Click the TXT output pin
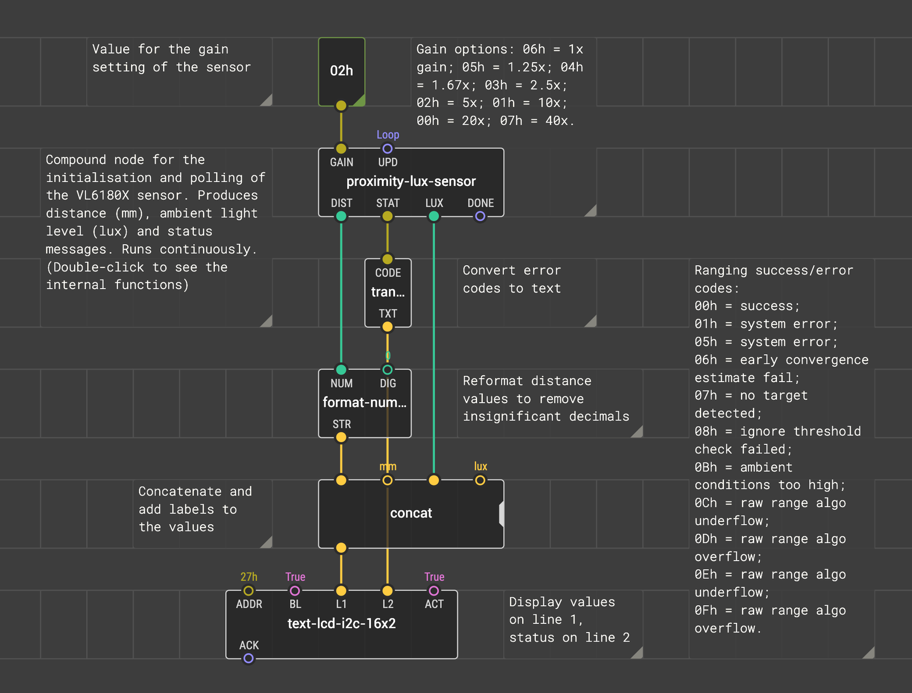This screenshot has width=912, height=693. [388, 327]
